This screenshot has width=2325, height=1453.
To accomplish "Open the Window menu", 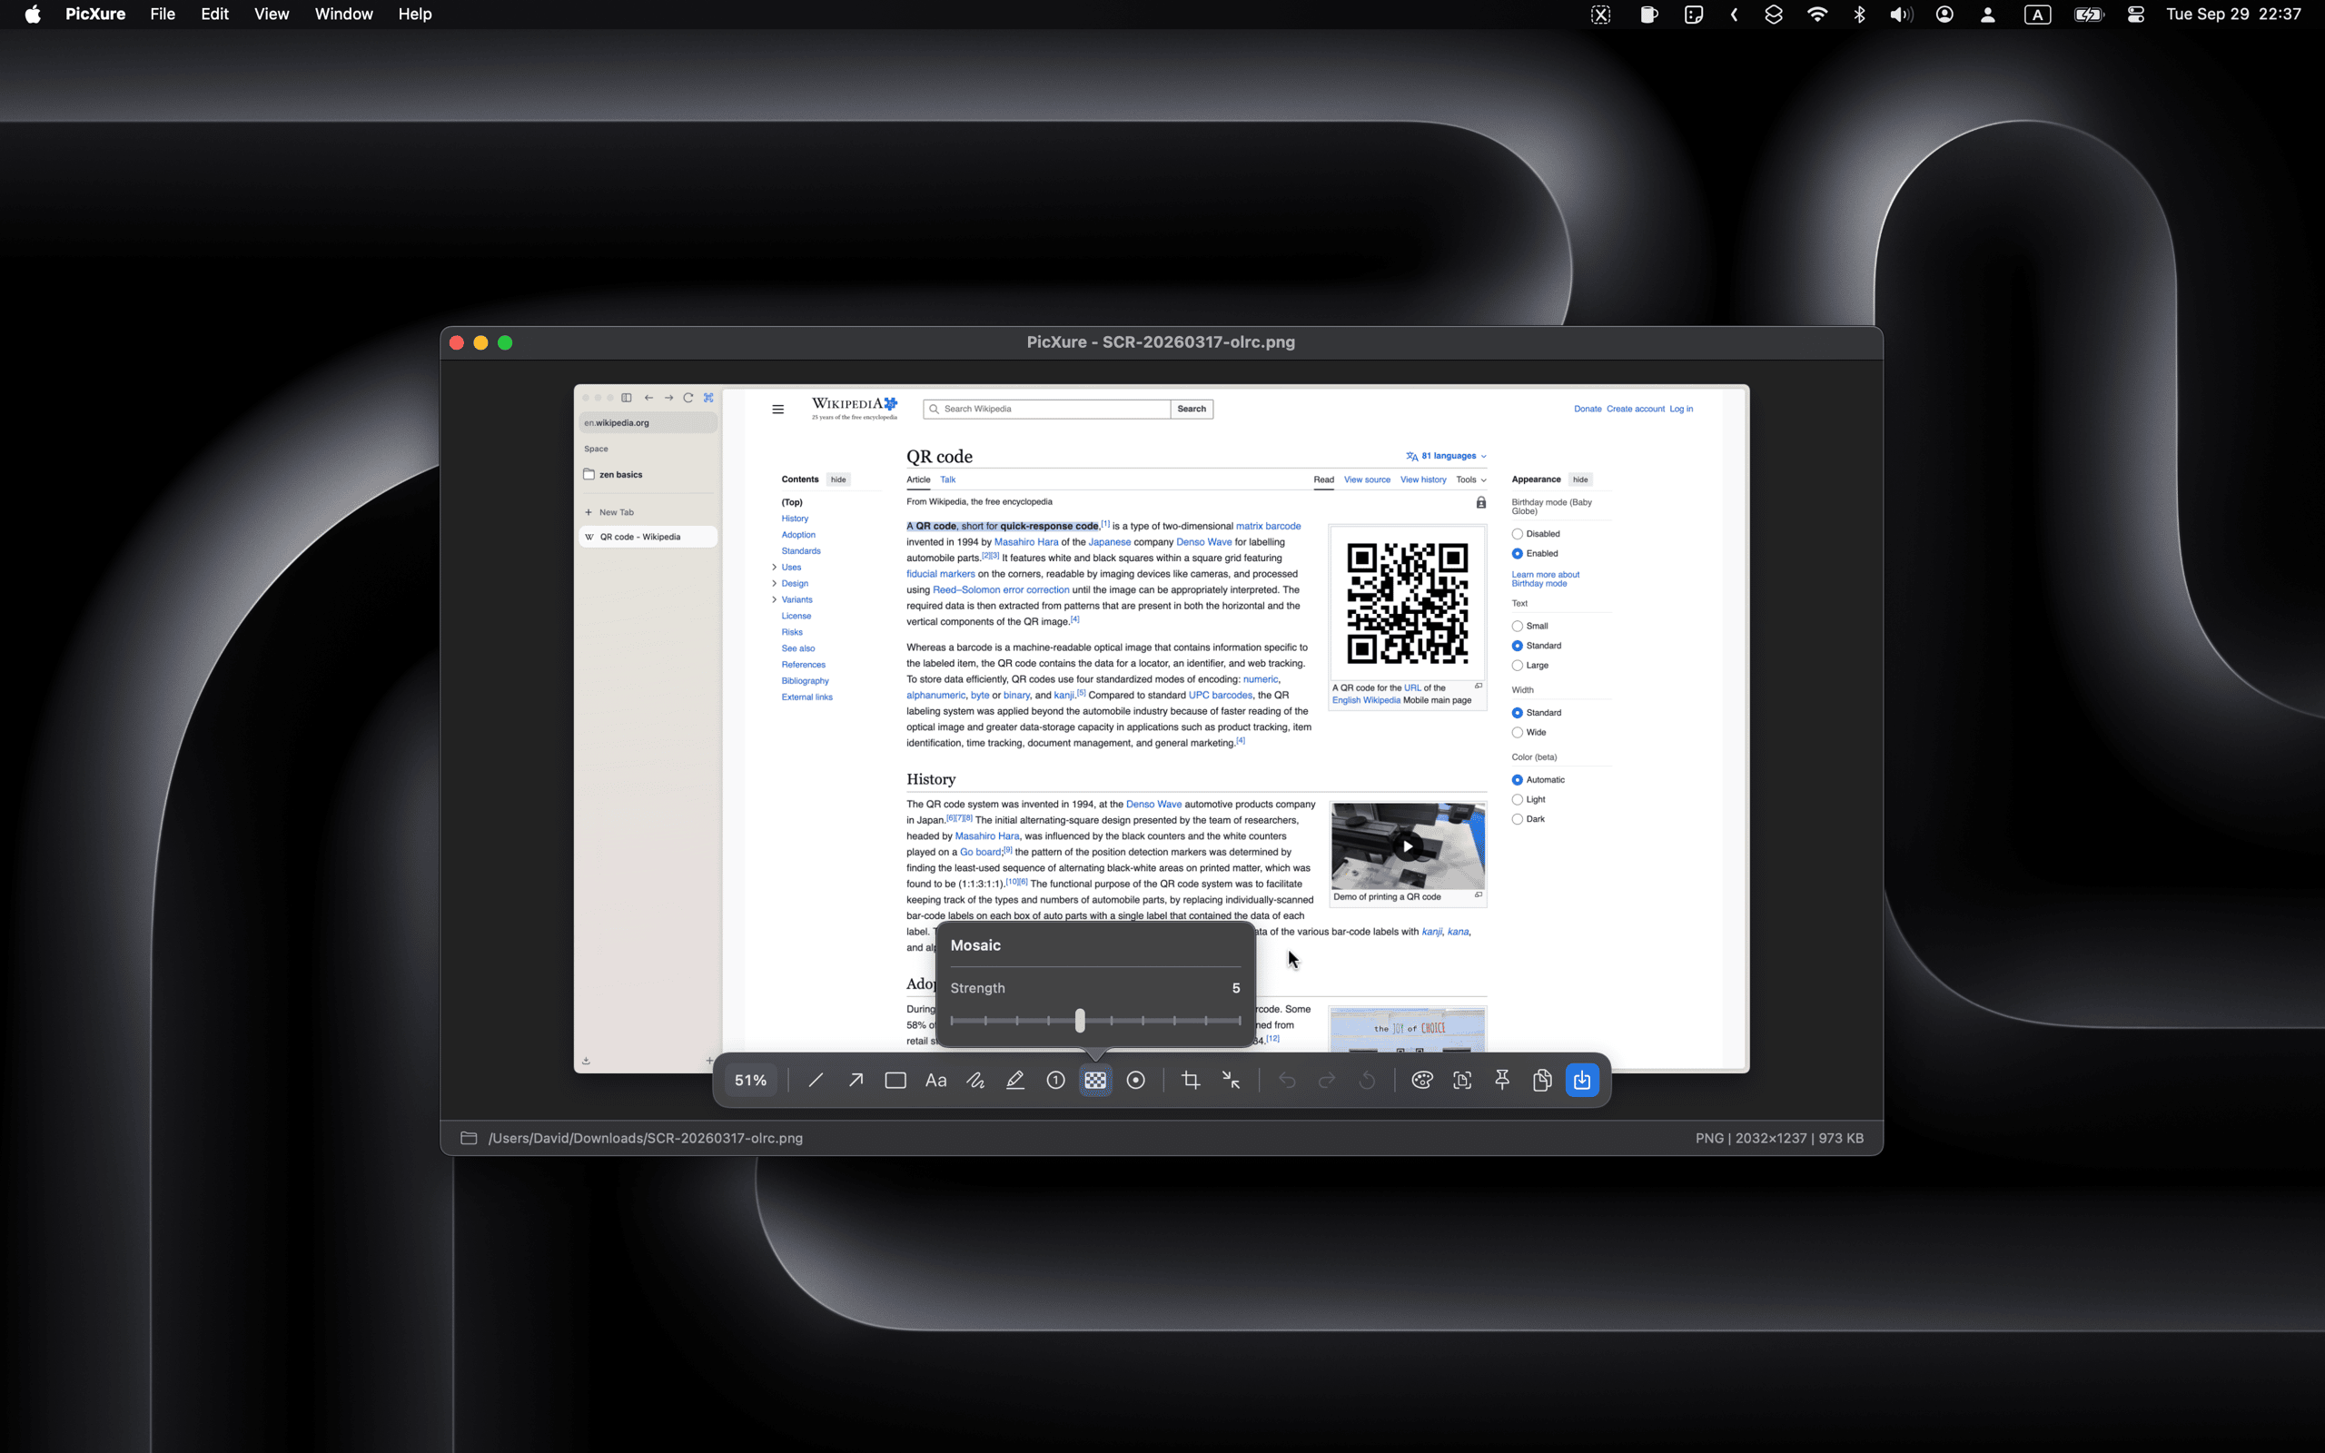I will 343,14.
